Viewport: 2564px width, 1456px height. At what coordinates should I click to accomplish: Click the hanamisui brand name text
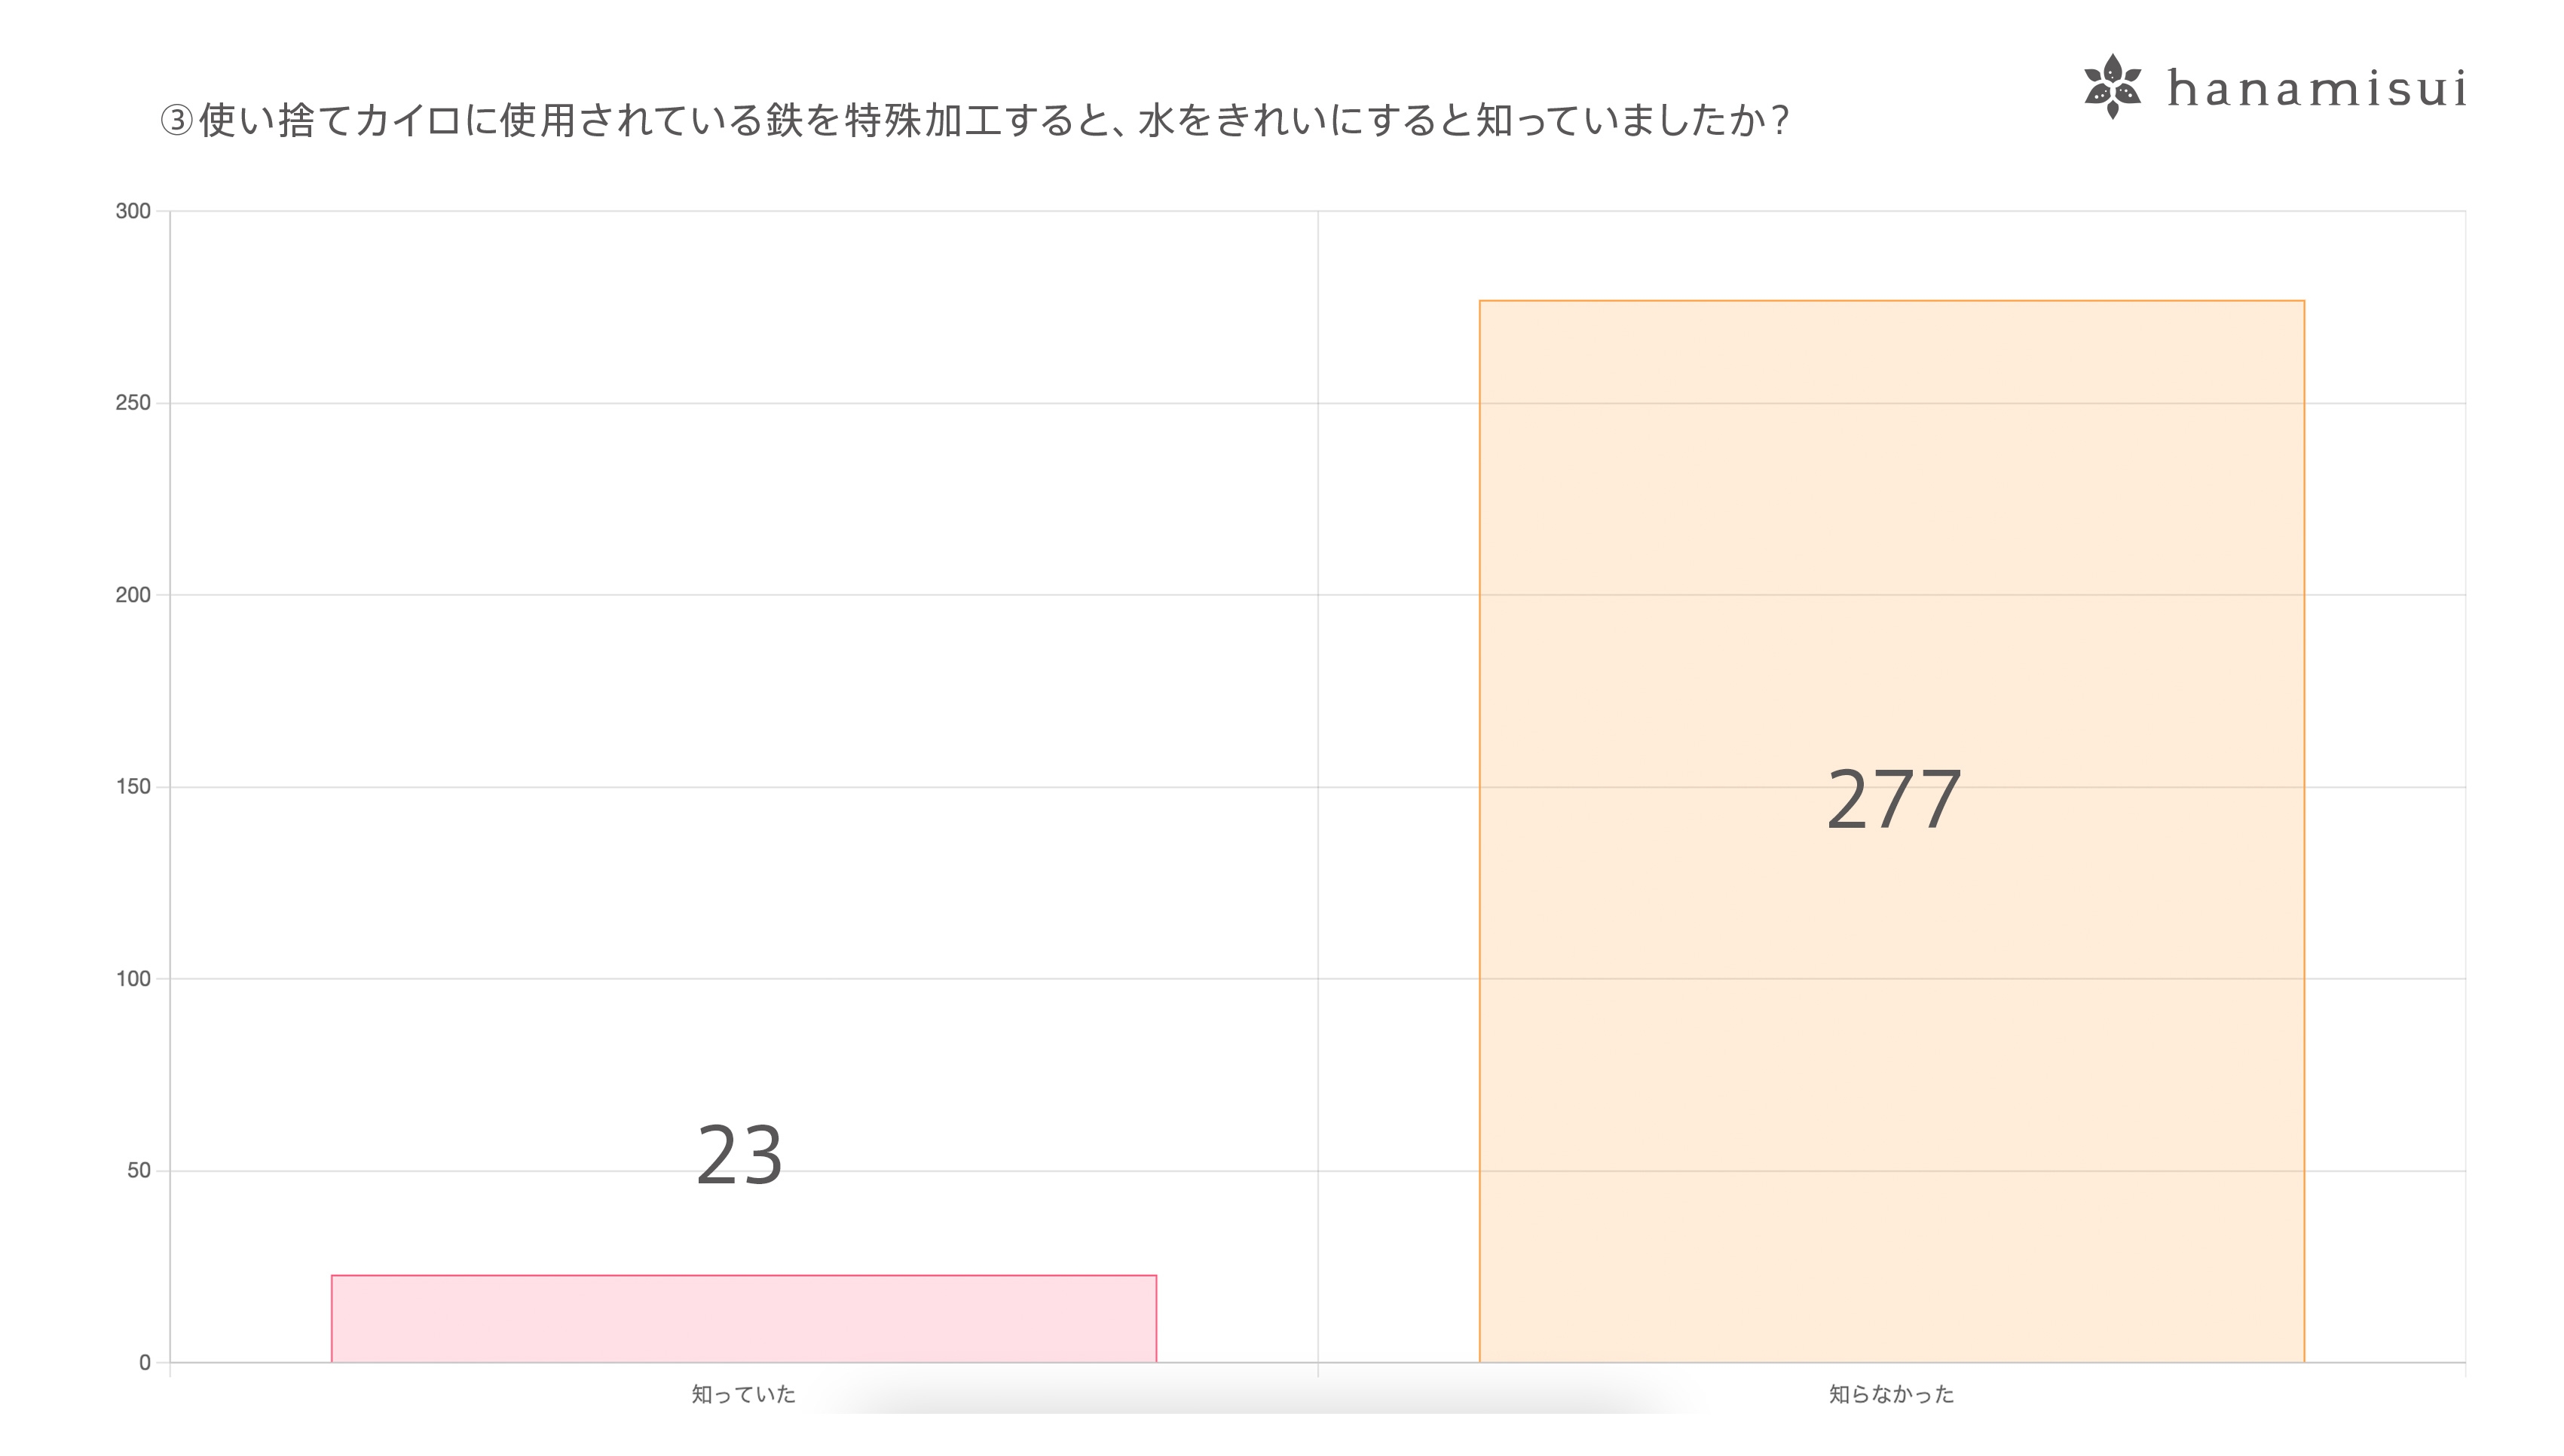(x=2316, y=89)
